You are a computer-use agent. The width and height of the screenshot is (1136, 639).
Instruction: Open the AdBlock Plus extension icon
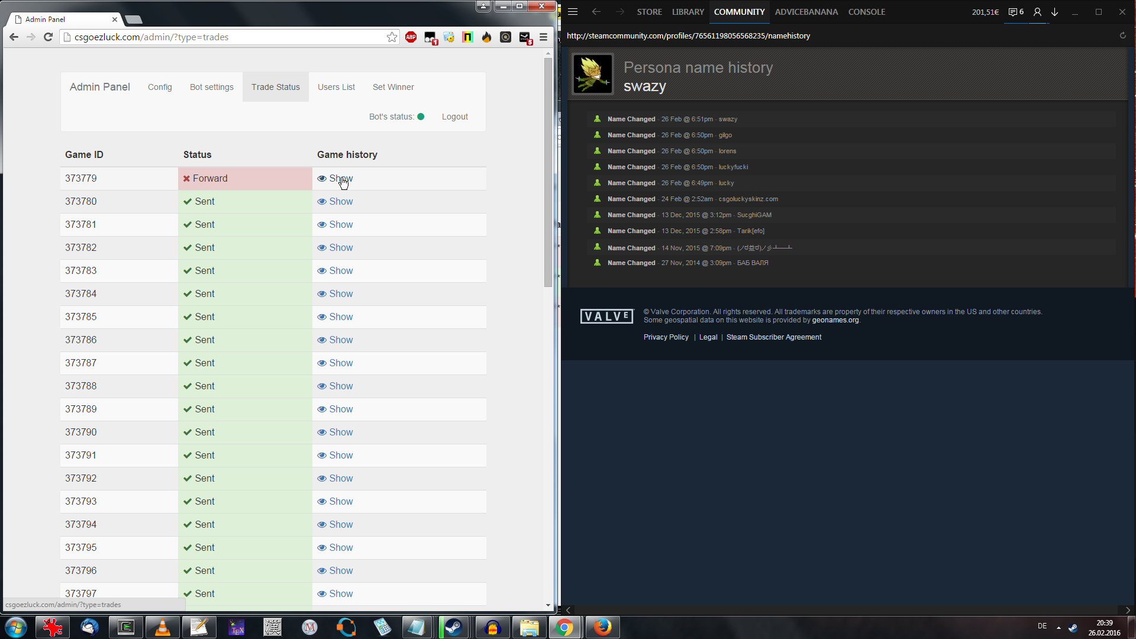point(411,37)
